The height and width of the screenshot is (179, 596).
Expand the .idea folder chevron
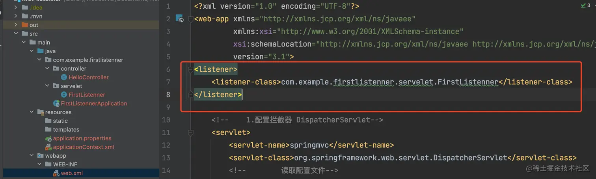[16, 7]
